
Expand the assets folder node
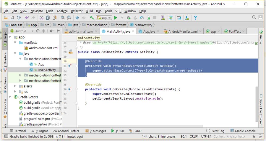click(x=15, y=86)
